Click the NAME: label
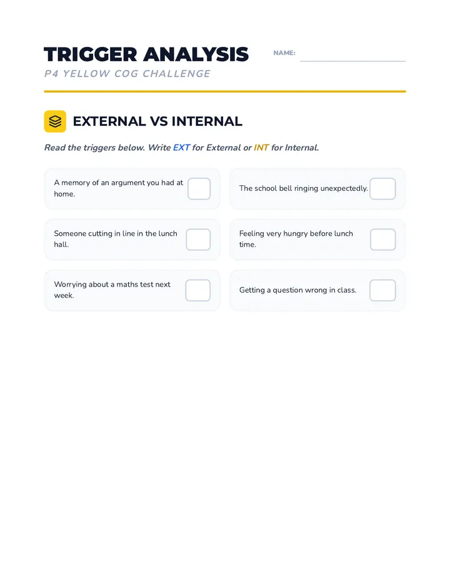The width and height of the screenshot is (450, 583). point(284,53)
